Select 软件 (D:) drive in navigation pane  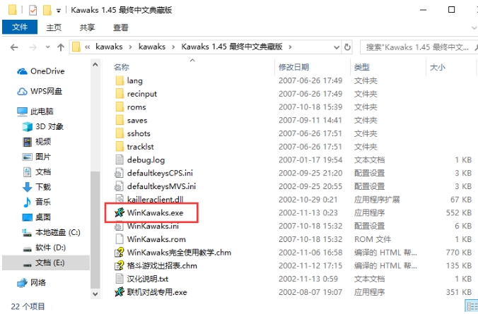coord(45,248)
